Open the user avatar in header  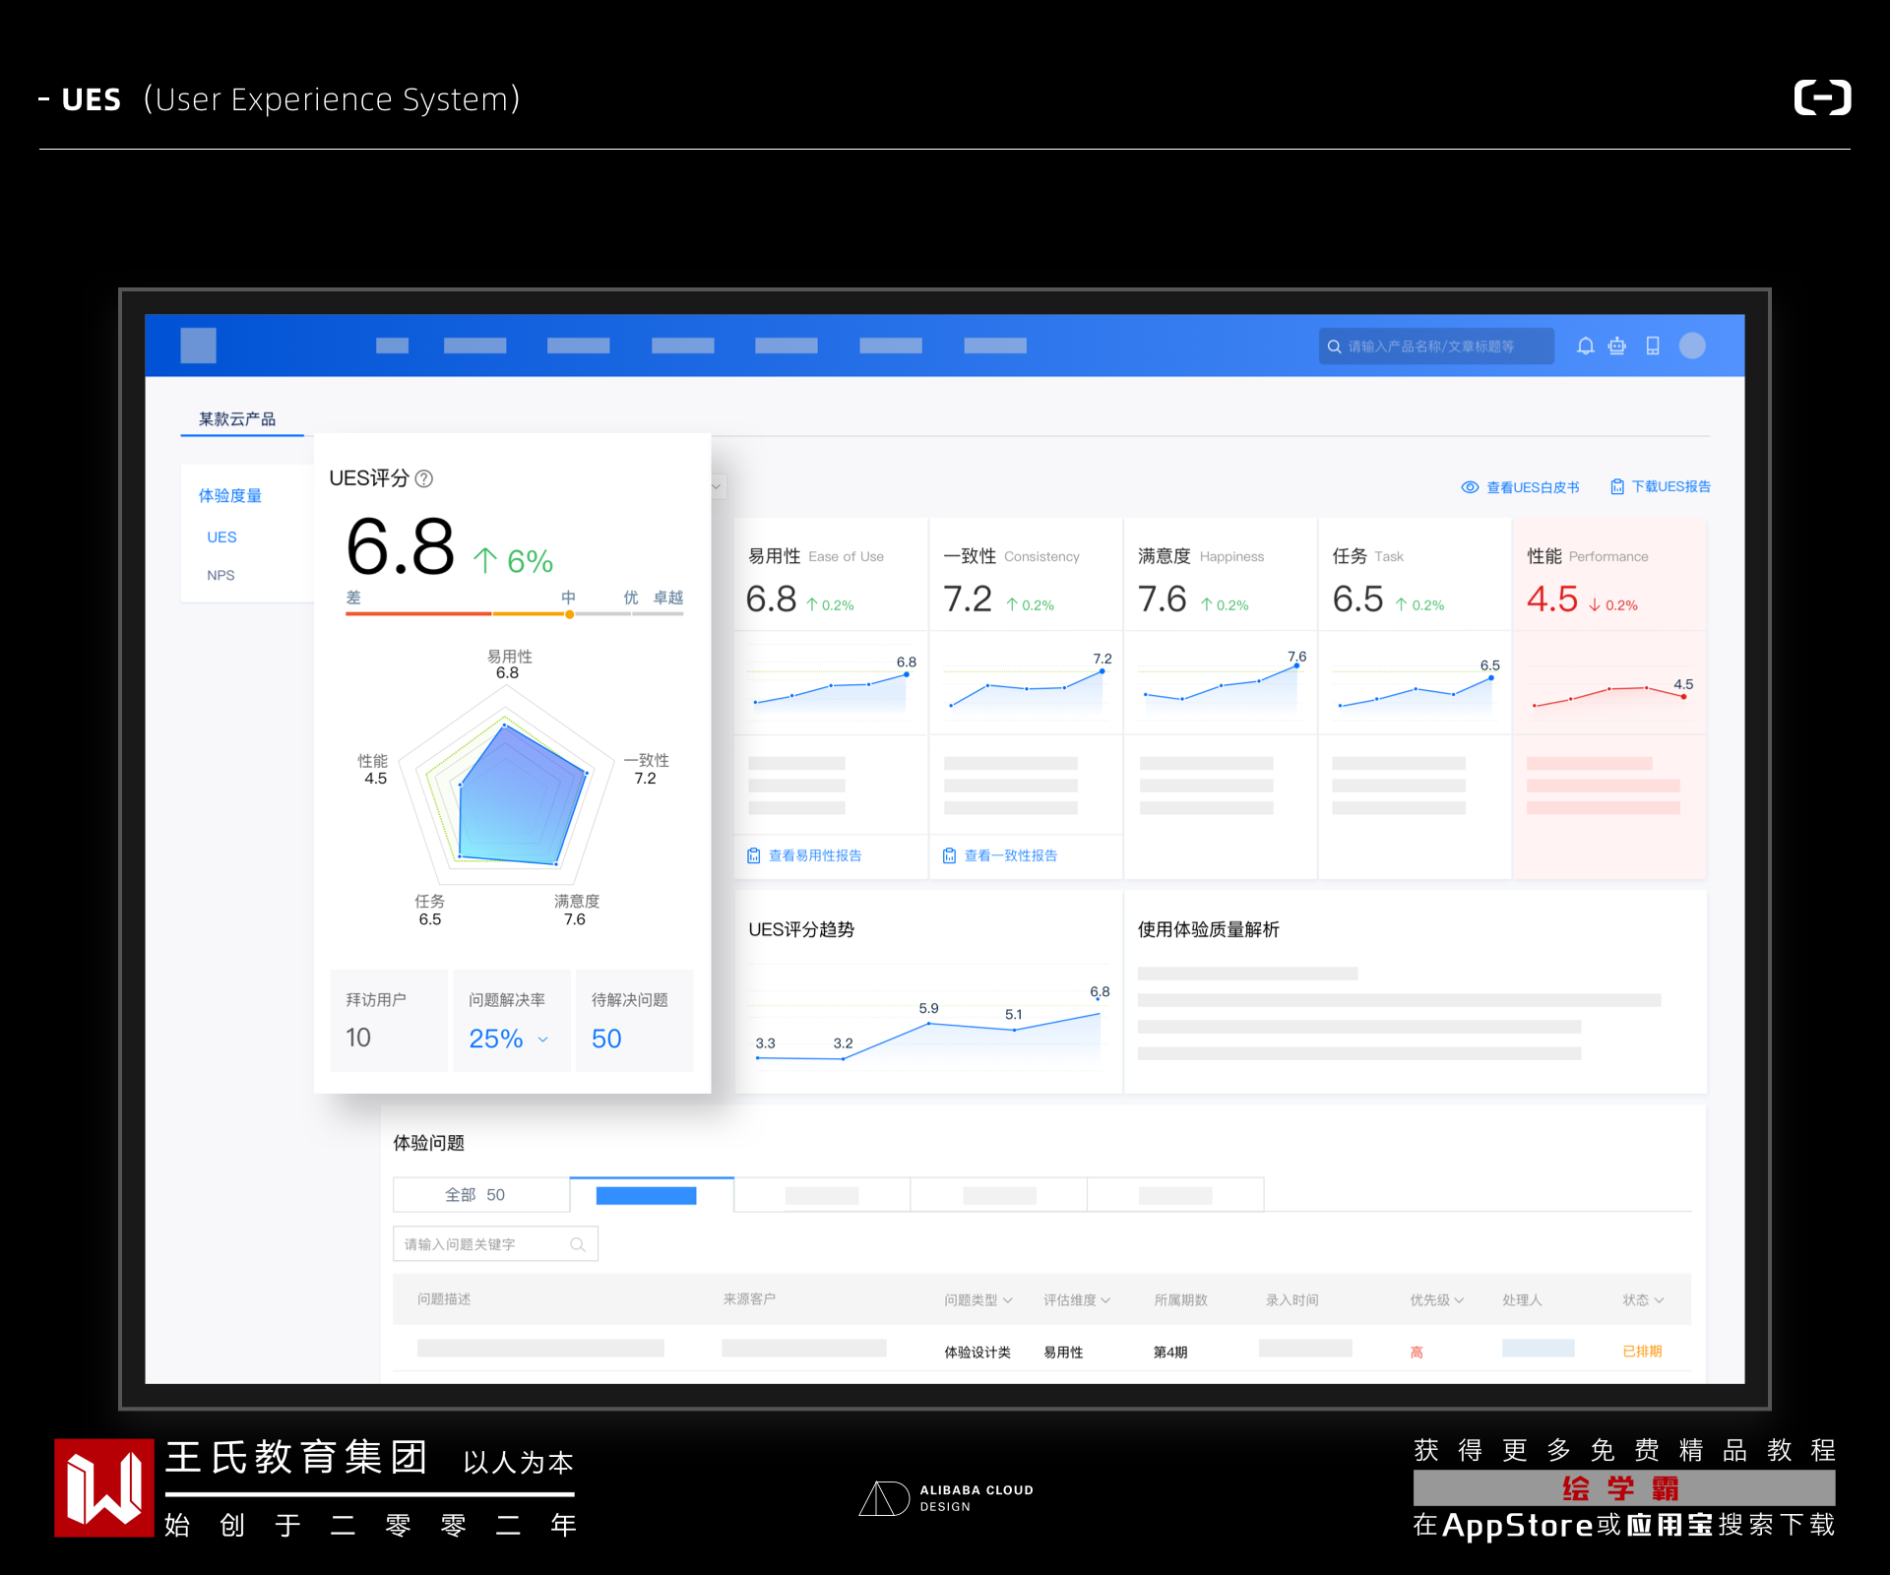(1692, 346)
